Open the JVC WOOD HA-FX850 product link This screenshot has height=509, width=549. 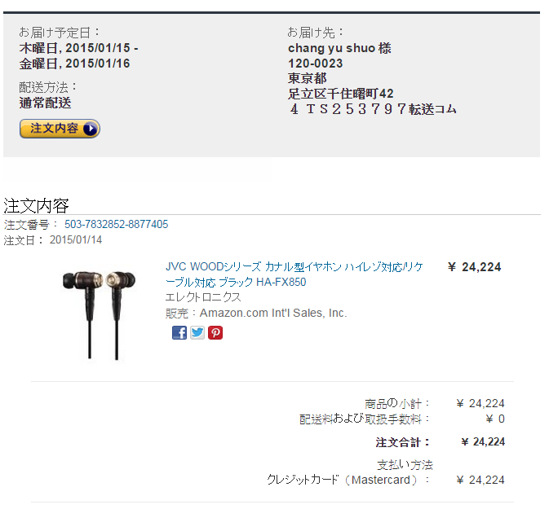[294, 274]
